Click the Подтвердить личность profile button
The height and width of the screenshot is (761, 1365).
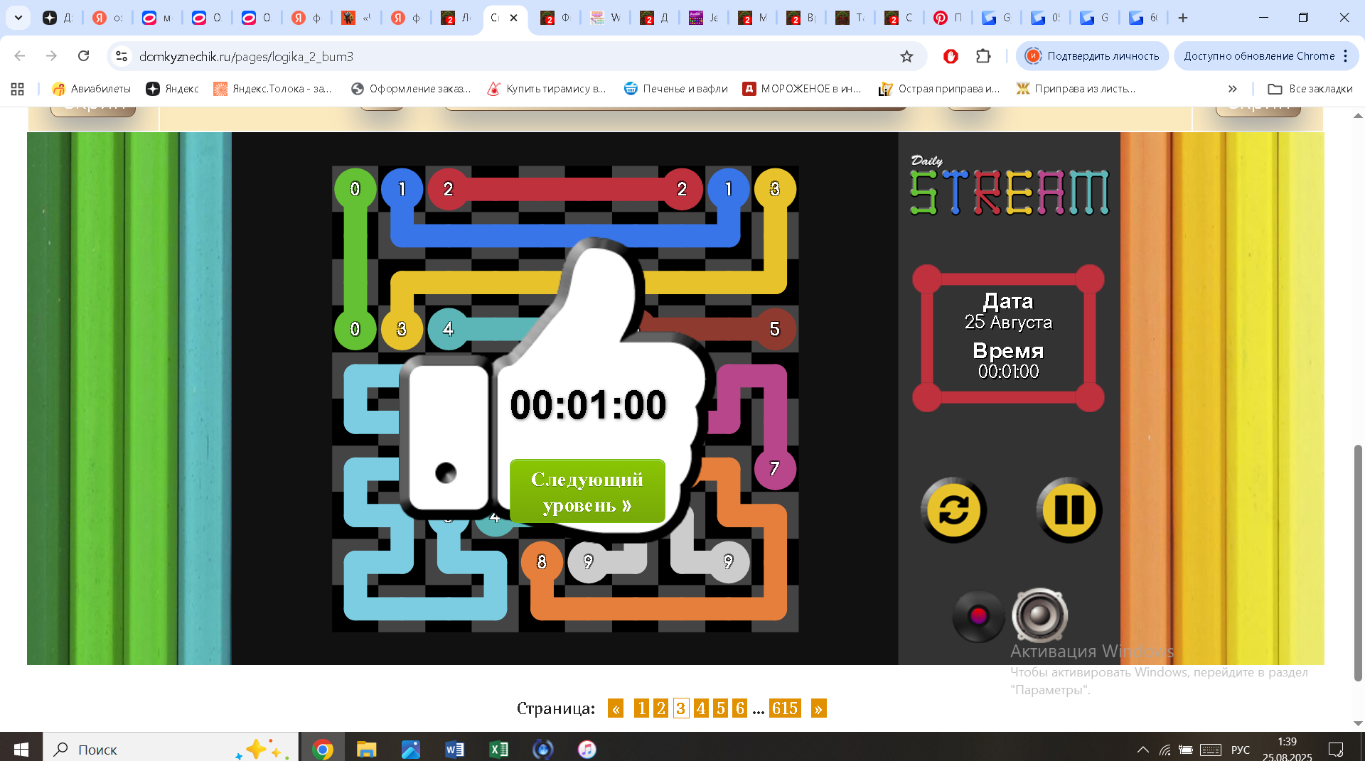pos(1093,56)
